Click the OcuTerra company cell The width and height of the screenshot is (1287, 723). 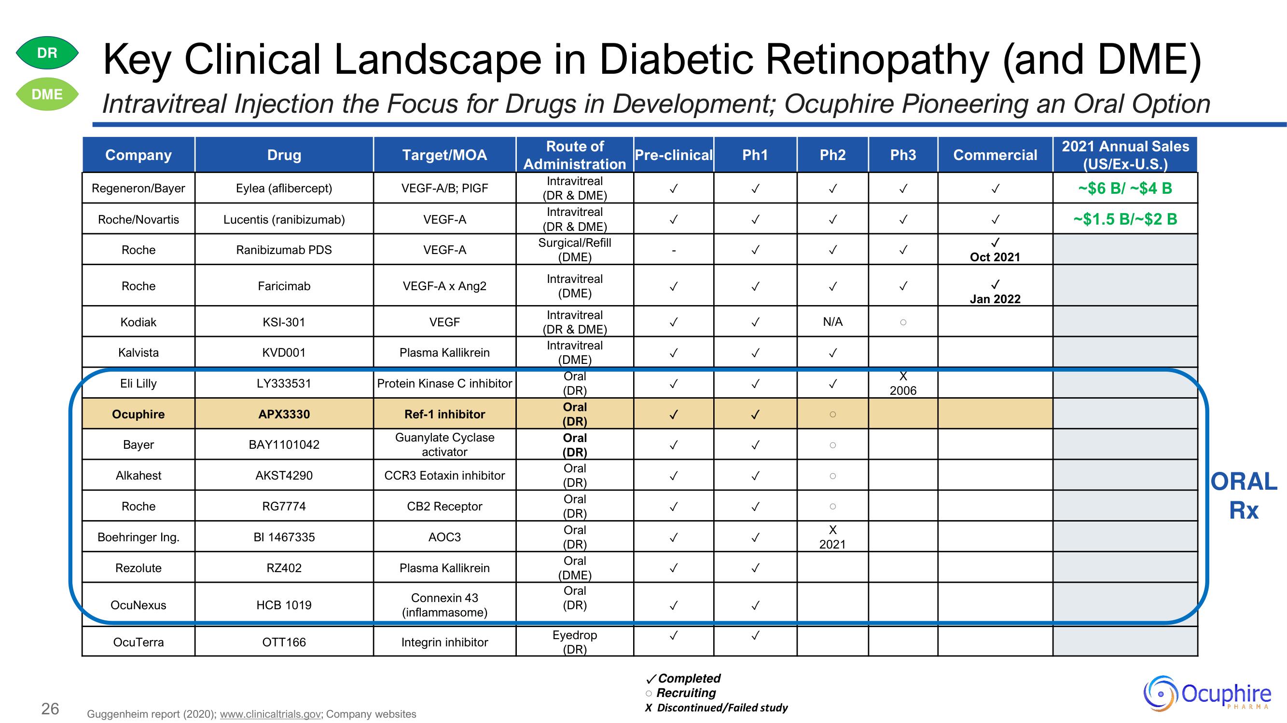pyautogui.click(x=138, y=642)
